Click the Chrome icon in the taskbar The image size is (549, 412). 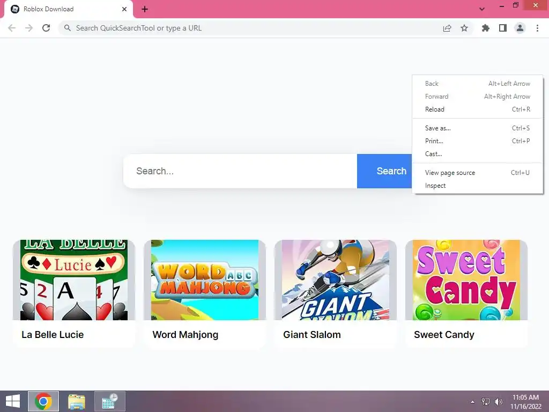[x=43, y=401]
